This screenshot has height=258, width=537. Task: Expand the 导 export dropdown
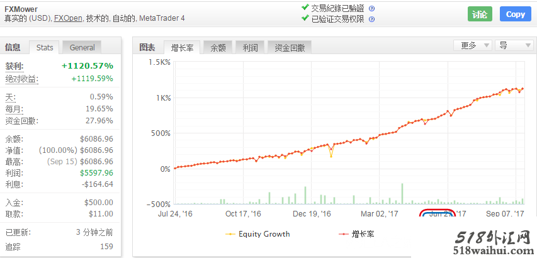point(514,46)
